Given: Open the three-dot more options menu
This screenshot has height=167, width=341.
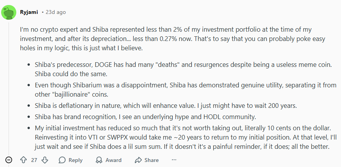Looking at the screenshot, I should [x=174, y=160].
